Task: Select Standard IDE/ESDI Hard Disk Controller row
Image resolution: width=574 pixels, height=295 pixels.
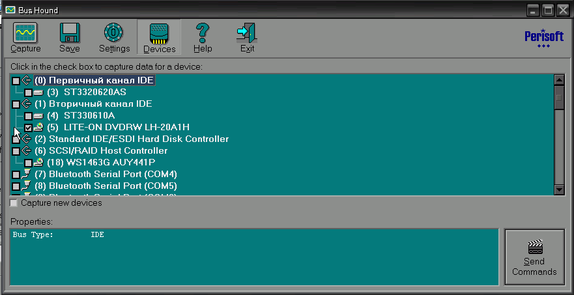Action: 132,139
